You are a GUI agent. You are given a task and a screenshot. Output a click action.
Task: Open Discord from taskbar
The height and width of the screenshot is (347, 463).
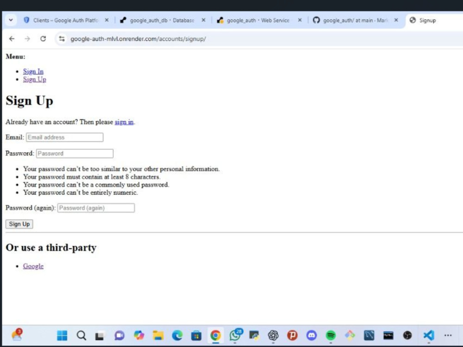point(312,335)
